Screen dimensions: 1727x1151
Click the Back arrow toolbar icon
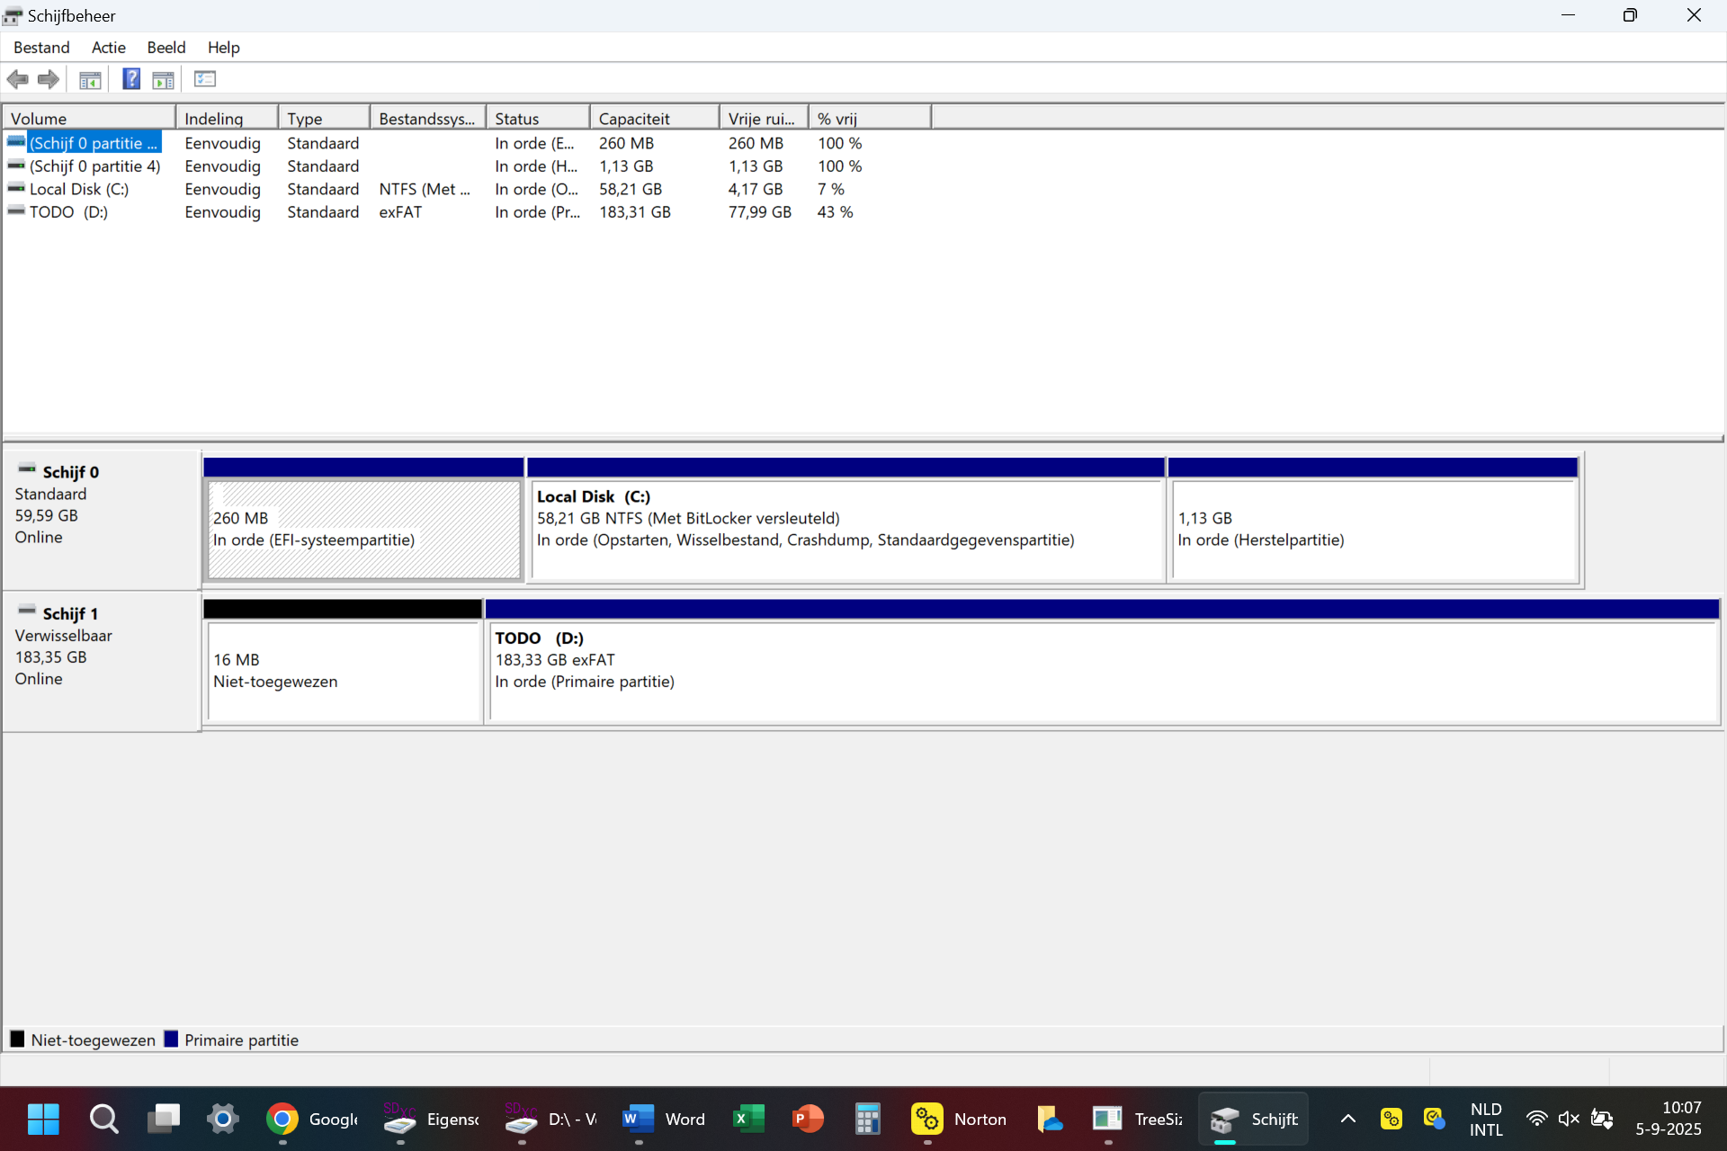(x=17, y=79)
